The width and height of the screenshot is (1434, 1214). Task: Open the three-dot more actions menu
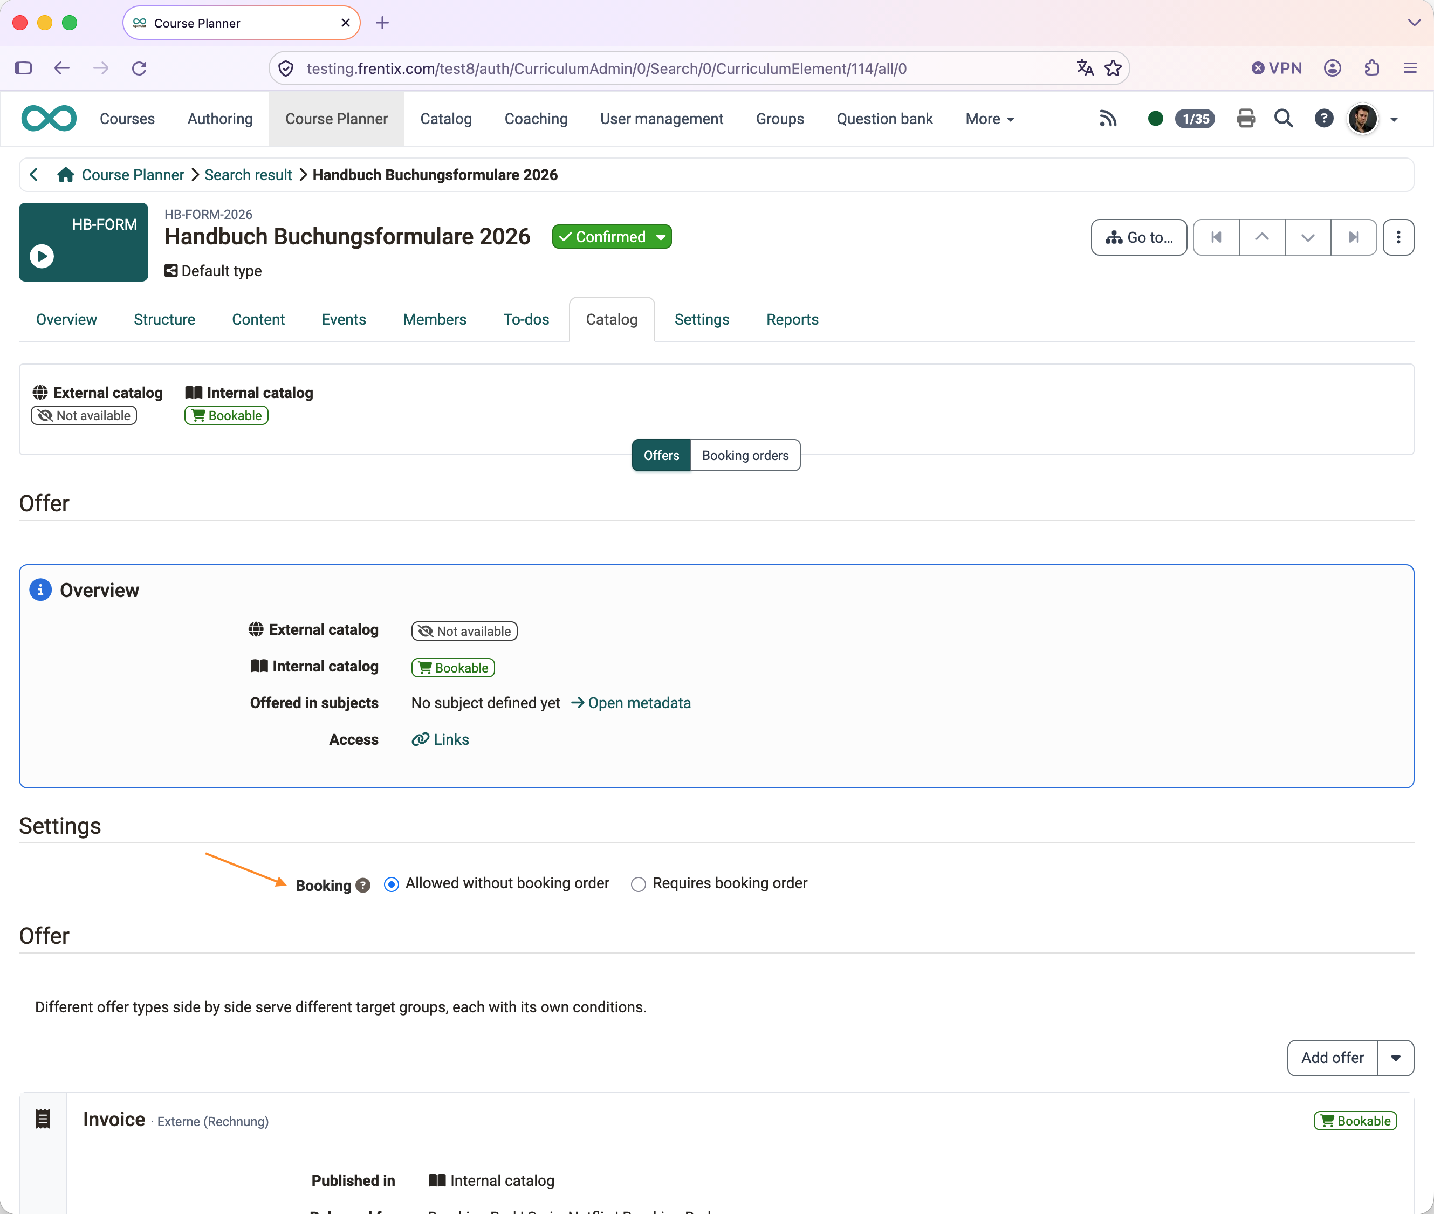1398,237
